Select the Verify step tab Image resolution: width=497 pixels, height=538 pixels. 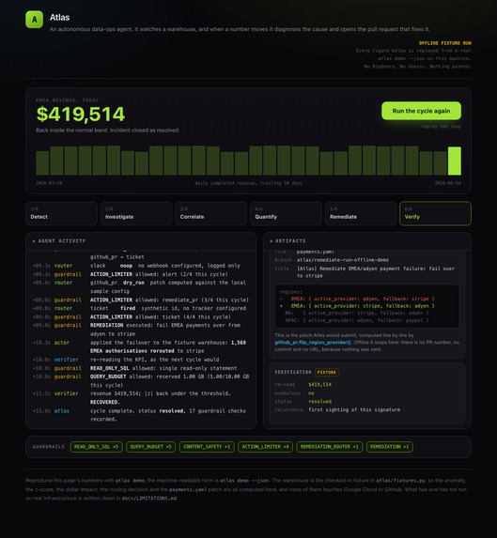435,213
